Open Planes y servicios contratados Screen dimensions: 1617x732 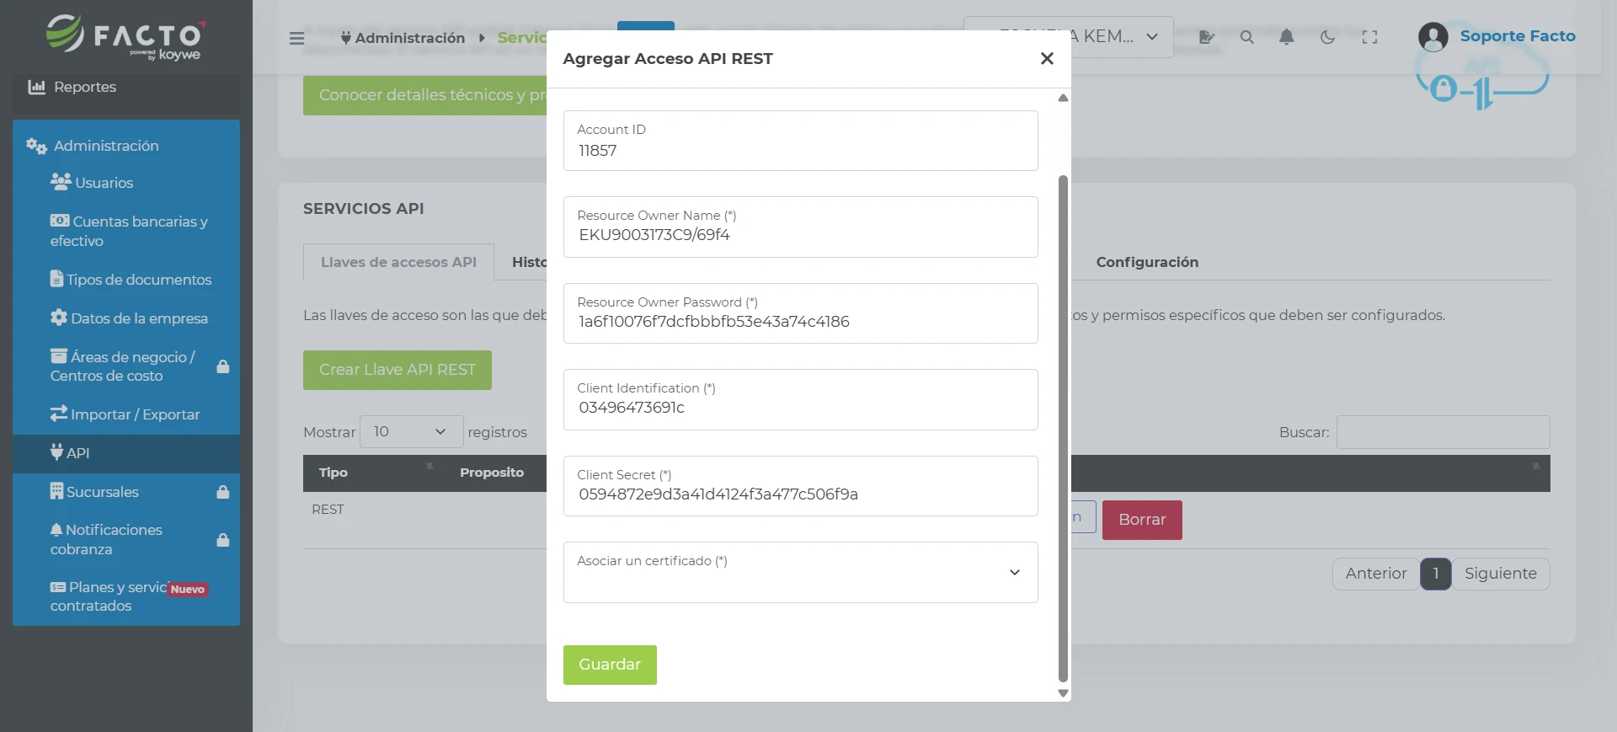126,596
